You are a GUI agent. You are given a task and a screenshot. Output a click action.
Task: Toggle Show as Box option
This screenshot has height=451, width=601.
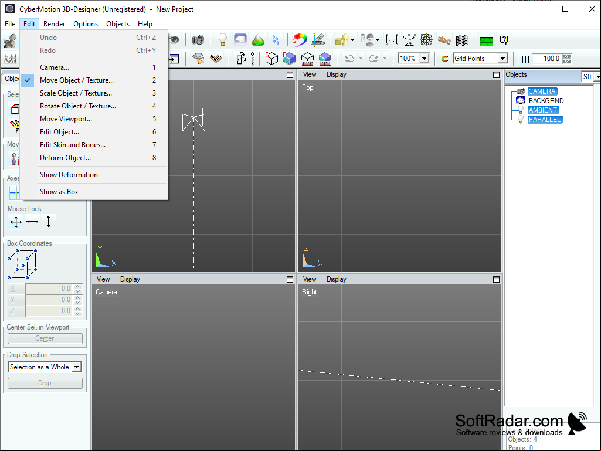point(94,191)
